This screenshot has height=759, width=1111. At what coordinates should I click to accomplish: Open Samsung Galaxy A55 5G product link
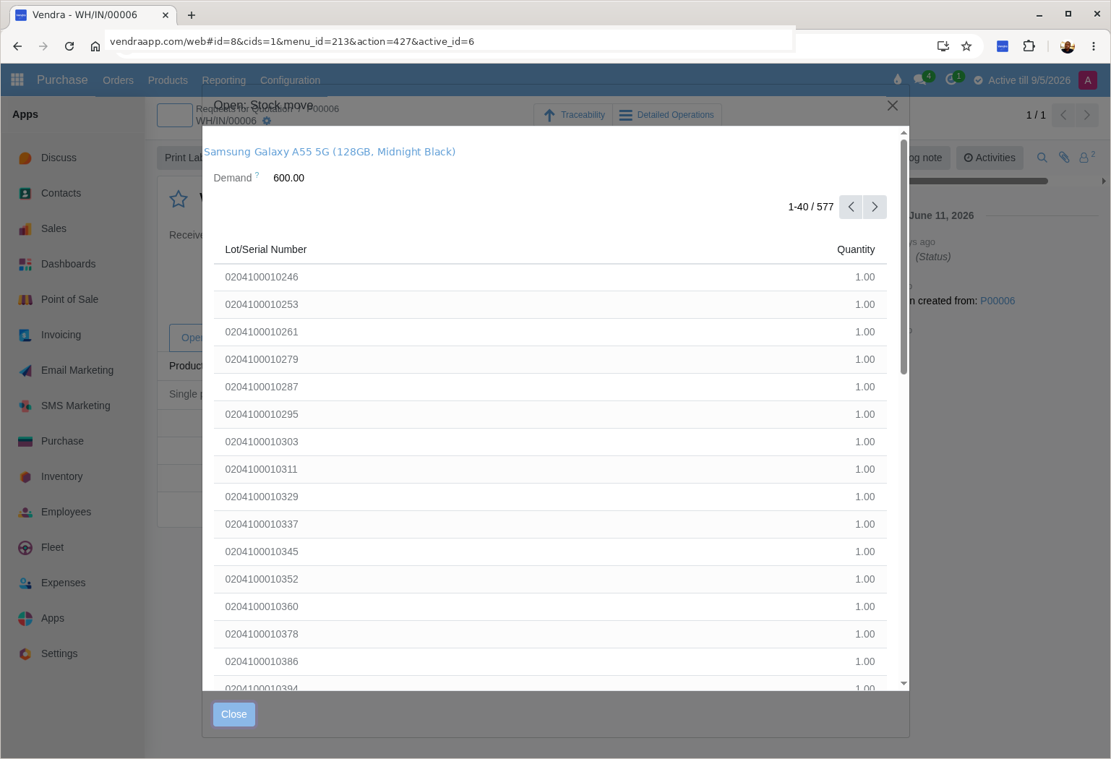click(330, 152)
